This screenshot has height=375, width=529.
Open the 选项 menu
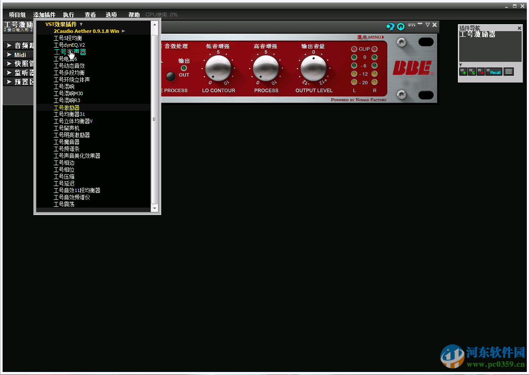(111, 14)
